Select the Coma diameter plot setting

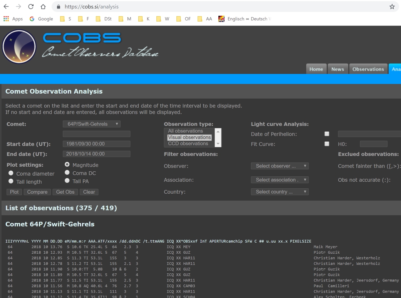pyautogui.click(x=11, y=173)
